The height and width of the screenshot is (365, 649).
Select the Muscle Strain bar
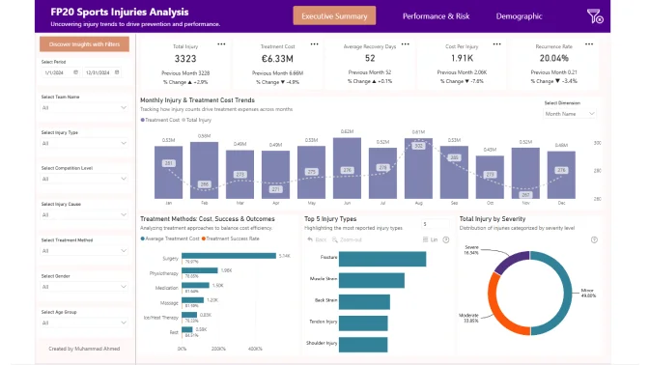[372, 280]
